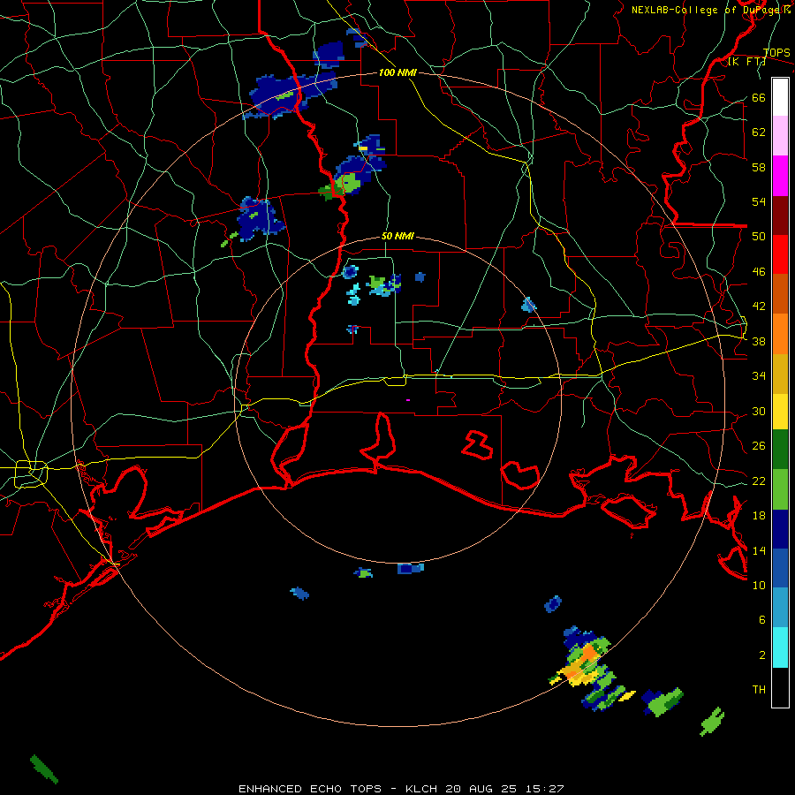The image size is (795, 795).
Task: Click the ENHANCED ECHO TOPS KLCH caption
Action: click(401, 789)
